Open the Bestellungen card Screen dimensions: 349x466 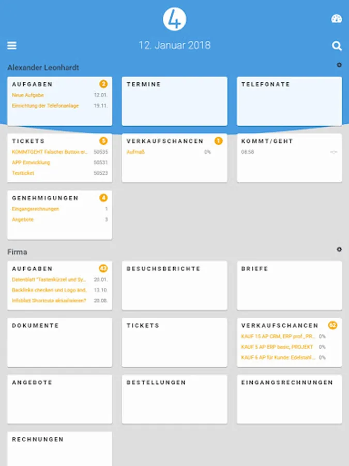click(175, 399)
